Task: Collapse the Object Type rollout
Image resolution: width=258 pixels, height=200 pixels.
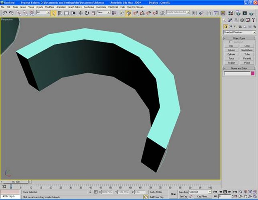Action: [239, 38]
